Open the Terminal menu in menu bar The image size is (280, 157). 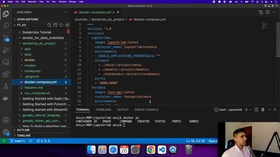coord(62,2)
